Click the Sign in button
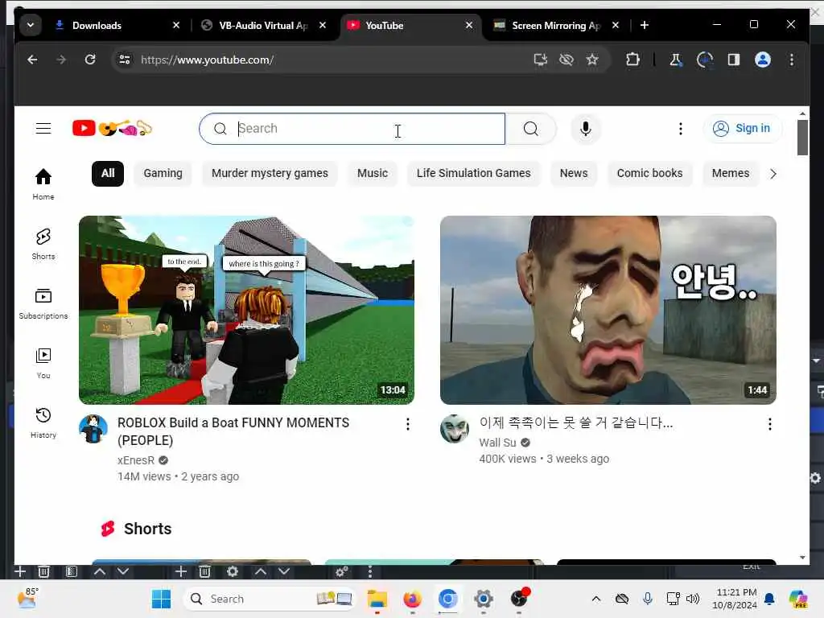This screenshot has width=824, height=618. point(742,128)
